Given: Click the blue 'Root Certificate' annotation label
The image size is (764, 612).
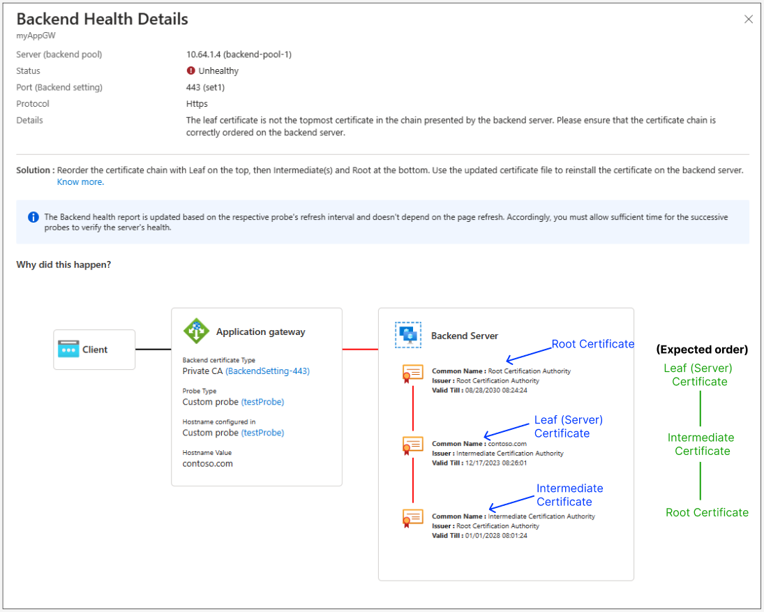Looking at the screenshot, I should (593, 344).
